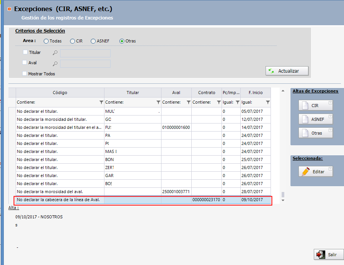Click the titular cell starting with MAS
This screenshot has height=265, width=344.
click(x=133, y=151)
